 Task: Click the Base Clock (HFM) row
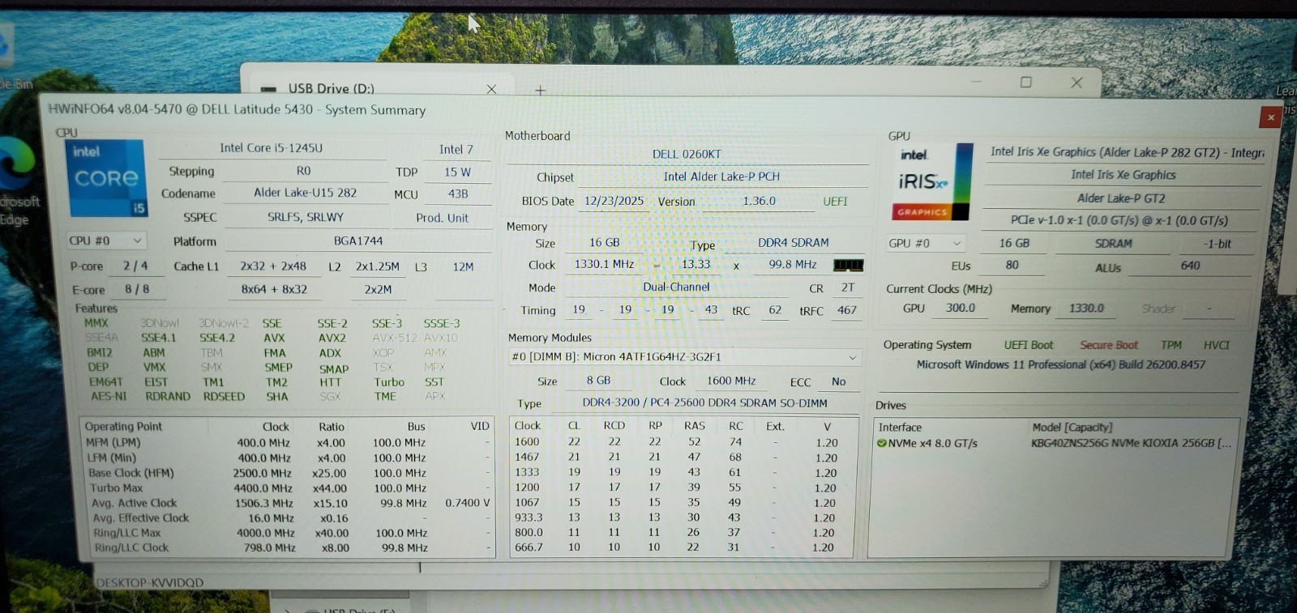[x=289, y=473]
